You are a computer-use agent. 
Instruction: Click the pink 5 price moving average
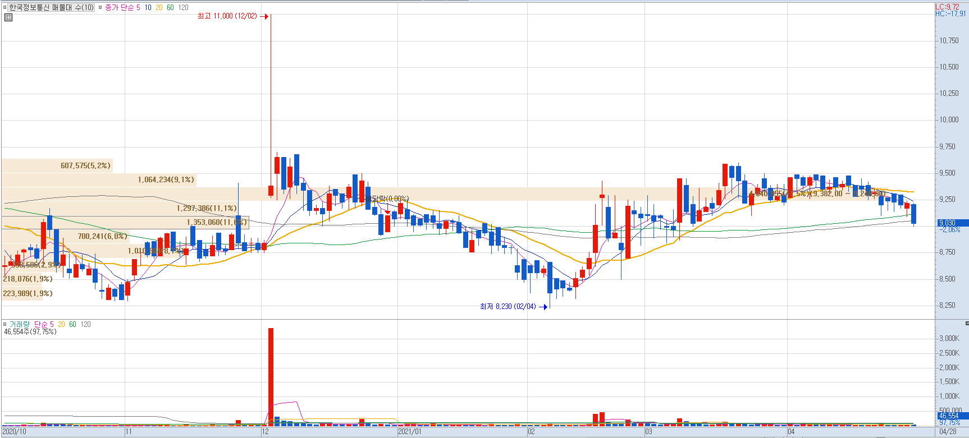pyautogui.click(x=138, y=7)
